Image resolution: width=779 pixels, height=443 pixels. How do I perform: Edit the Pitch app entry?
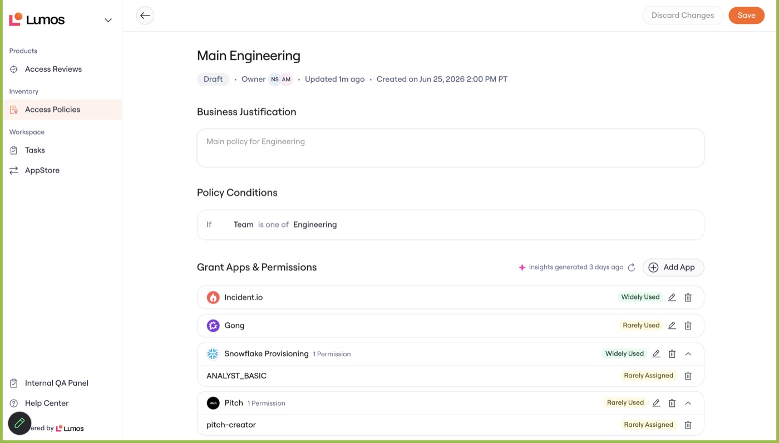point(657,403)
